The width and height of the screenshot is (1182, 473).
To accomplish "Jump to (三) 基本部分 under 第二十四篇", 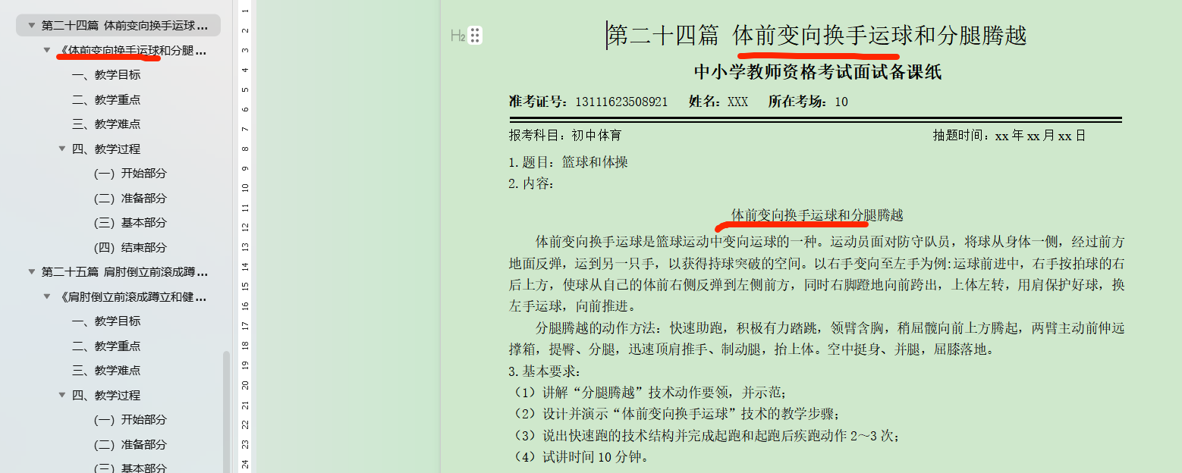I will 130,223.
